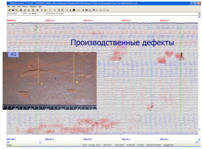
Task: Click the 4262.18 s time label
Action: click(x=88, y=139)
